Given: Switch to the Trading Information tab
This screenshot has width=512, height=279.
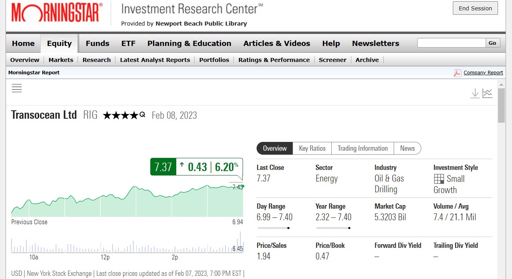Looking at the screenshot, I should click(363, 148).
